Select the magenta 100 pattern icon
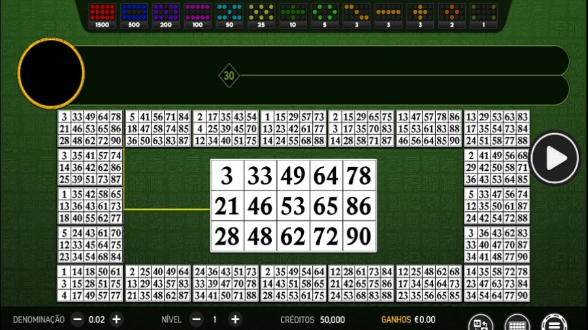The width and height of the screenshot is (588, 330). click(x=197, y=16)
